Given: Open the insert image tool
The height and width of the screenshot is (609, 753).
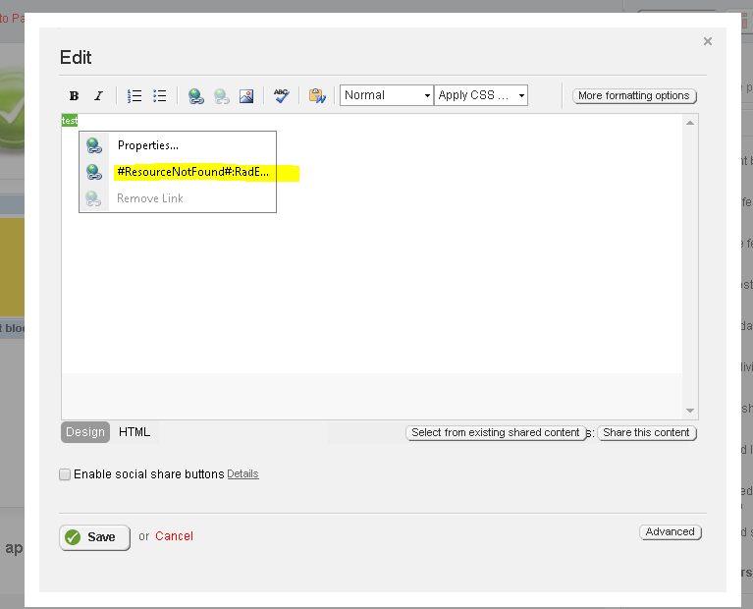Looking at the screenshot, I should tap(246, 96).
